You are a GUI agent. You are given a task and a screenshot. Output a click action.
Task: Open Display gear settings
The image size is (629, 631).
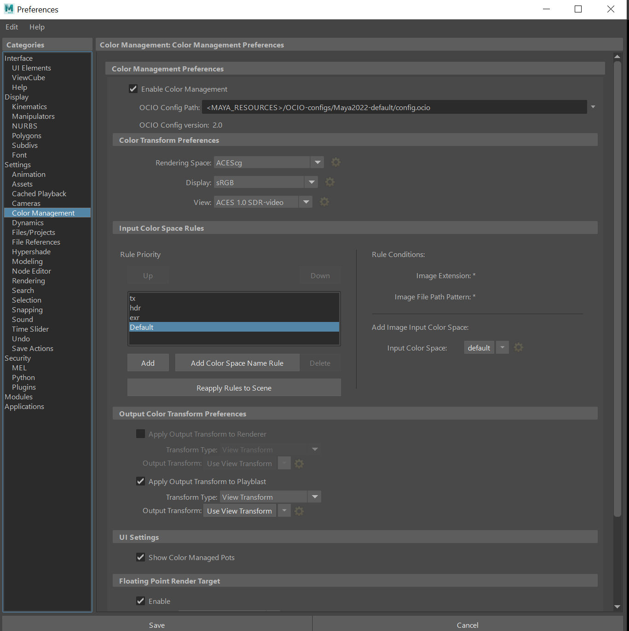(x=330, y=182)
